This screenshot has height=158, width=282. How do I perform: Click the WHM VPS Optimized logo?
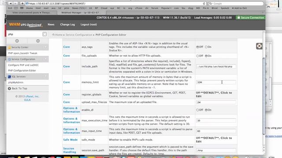pos(26,25)
